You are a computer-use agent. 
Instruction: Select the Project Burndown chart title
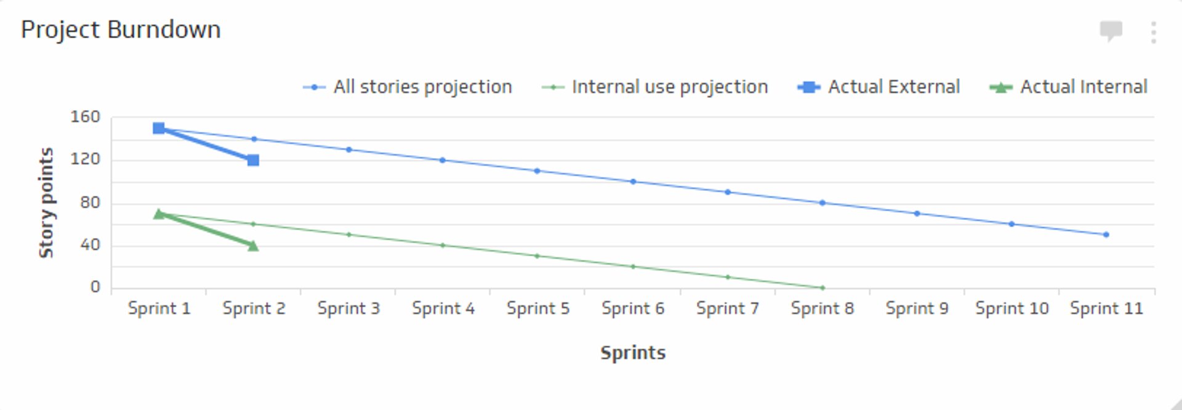click(122, 29)
